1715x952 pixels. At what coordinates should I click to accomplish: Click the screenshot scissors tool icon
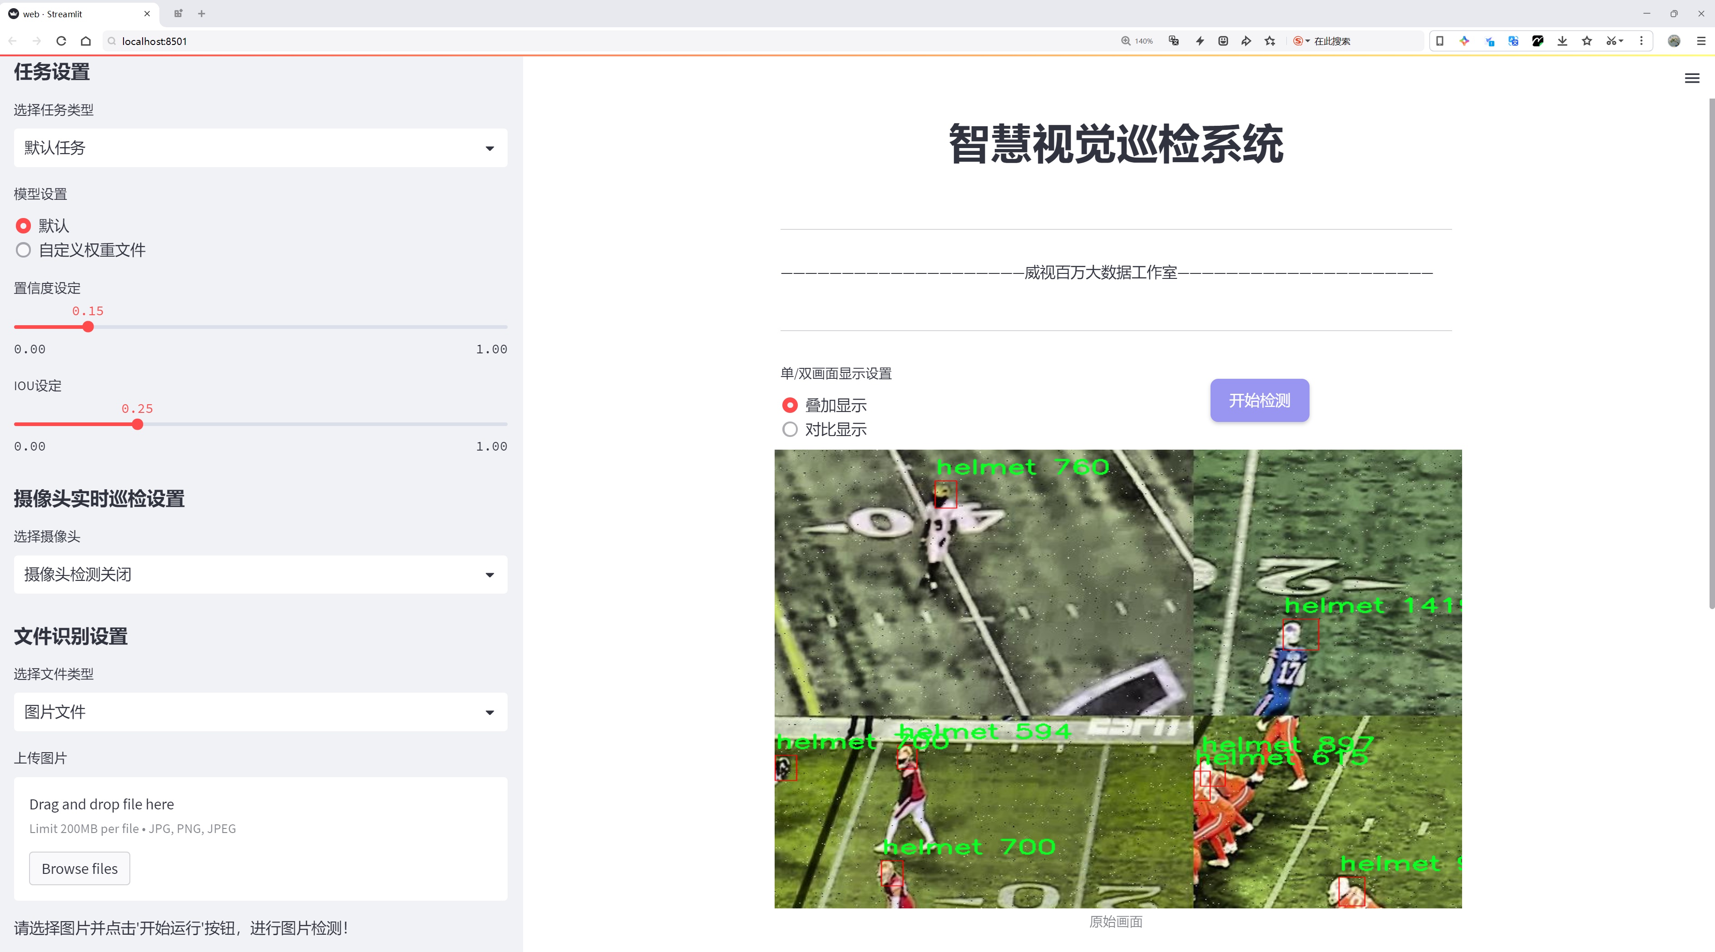1611,40
